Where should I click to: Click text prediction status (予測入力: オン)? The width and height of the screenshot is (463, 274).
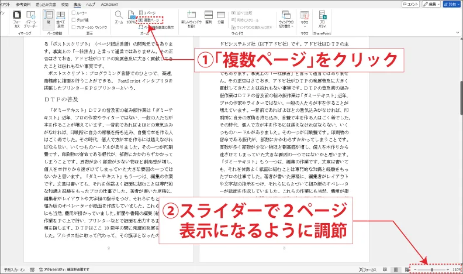[x=15, y=269]
